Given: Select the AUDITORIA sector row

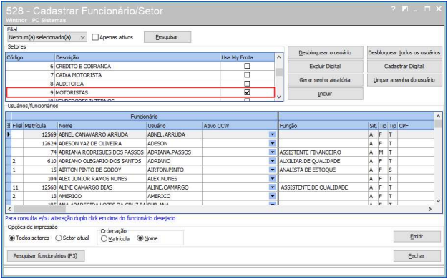Looking at the screenshot, I should (x=140, y=84).
